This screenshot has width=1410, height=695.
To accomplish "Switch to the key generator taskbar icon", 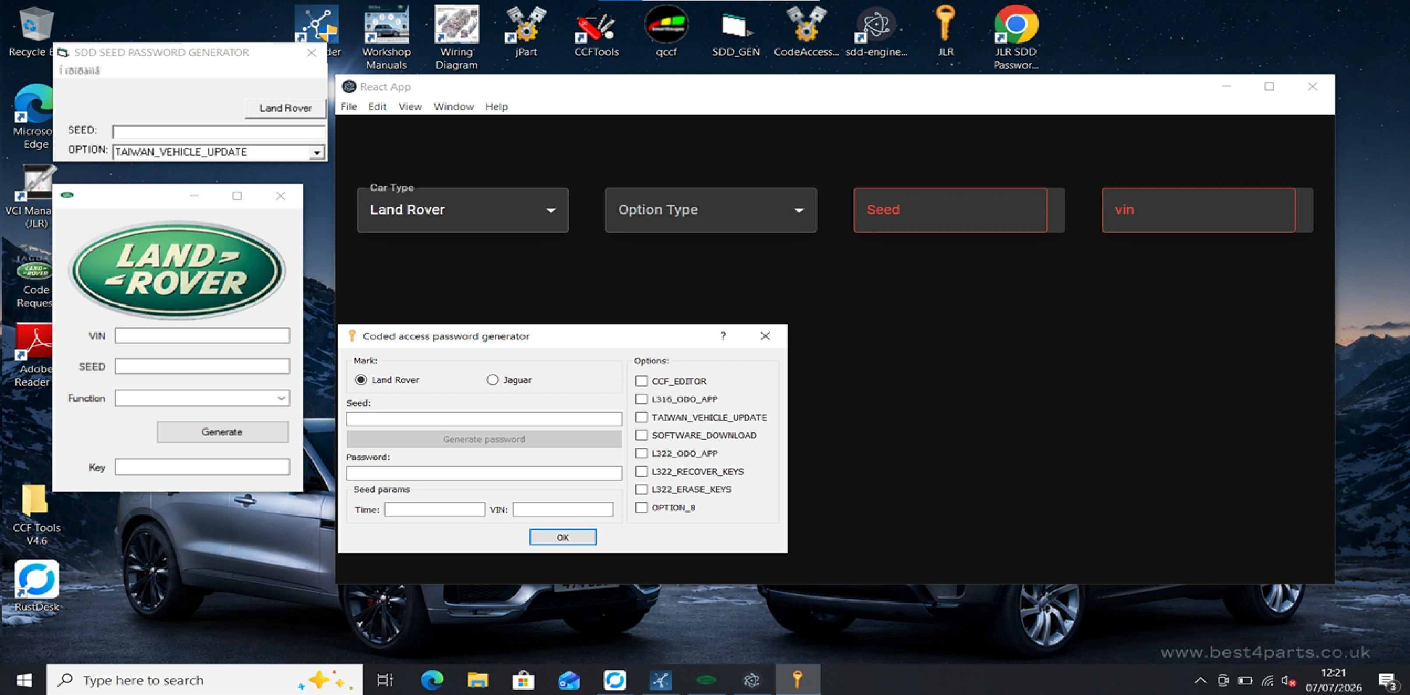I will pyautogui.click(x=798, y=680).
